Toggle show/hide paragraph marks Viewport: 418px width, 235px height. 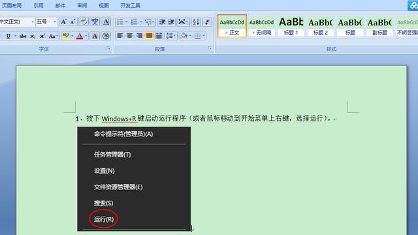tap(207, 22)
